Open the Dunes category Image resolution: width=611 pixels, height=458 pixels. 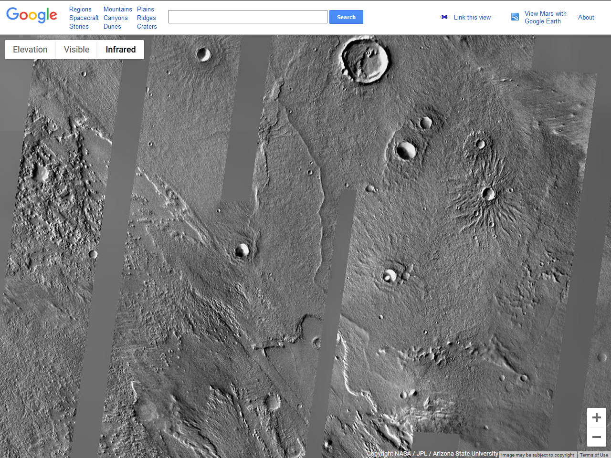click(112, 26)
